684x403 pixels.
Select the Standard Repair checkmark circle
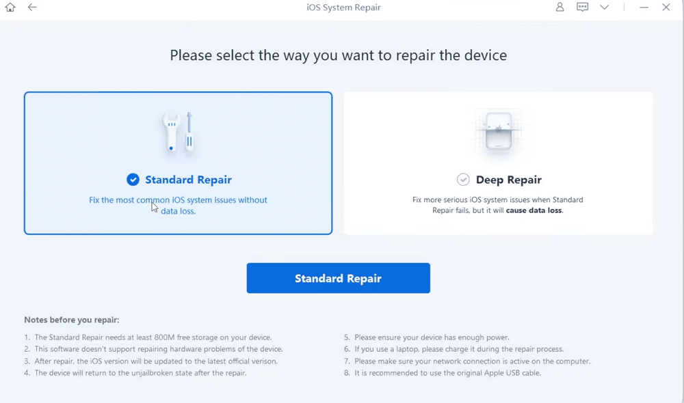pos(133,180)
